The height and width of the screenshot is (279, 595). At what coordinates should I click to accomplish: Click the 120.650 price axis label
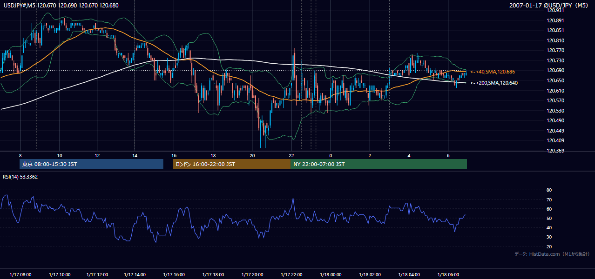[x=555, y=80]
